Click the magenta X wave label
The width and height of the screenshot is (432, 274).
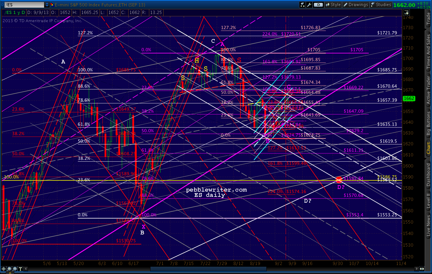coord(143,227)
